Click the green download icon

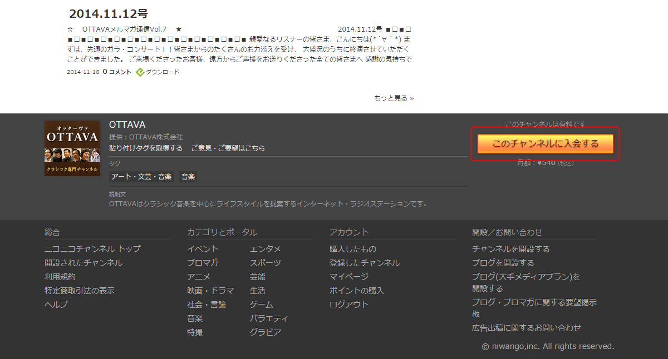coord(140,72)
